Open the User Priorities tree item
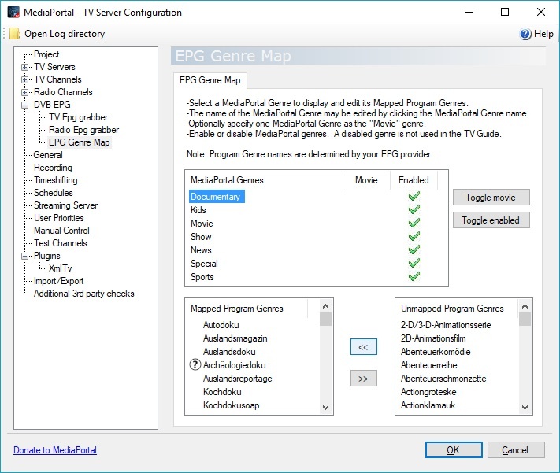This screenshot has width=560, height=473. (59, 218)
